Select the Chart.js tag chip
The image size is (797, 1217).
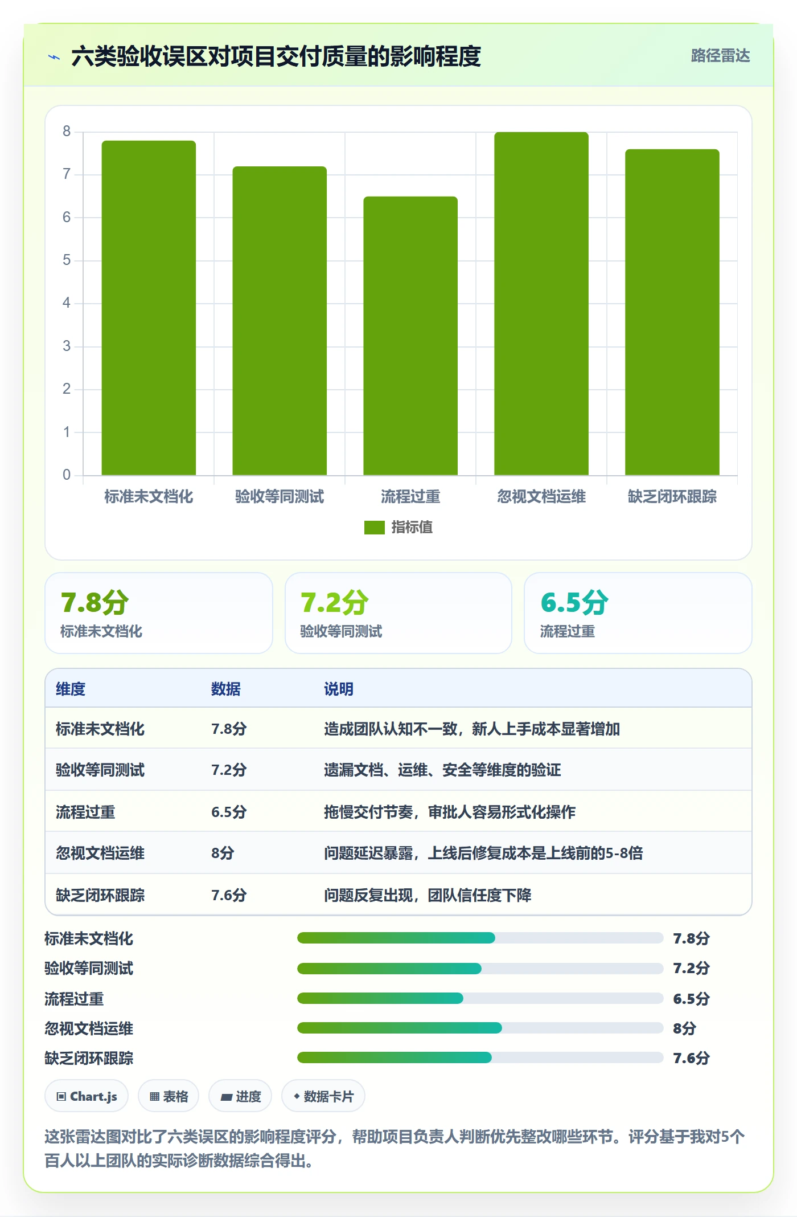point(87,1096)
